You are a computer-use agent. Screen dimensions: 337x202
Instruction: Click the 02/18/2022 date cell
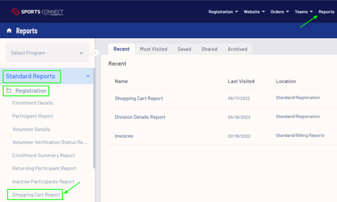(239, 136)
